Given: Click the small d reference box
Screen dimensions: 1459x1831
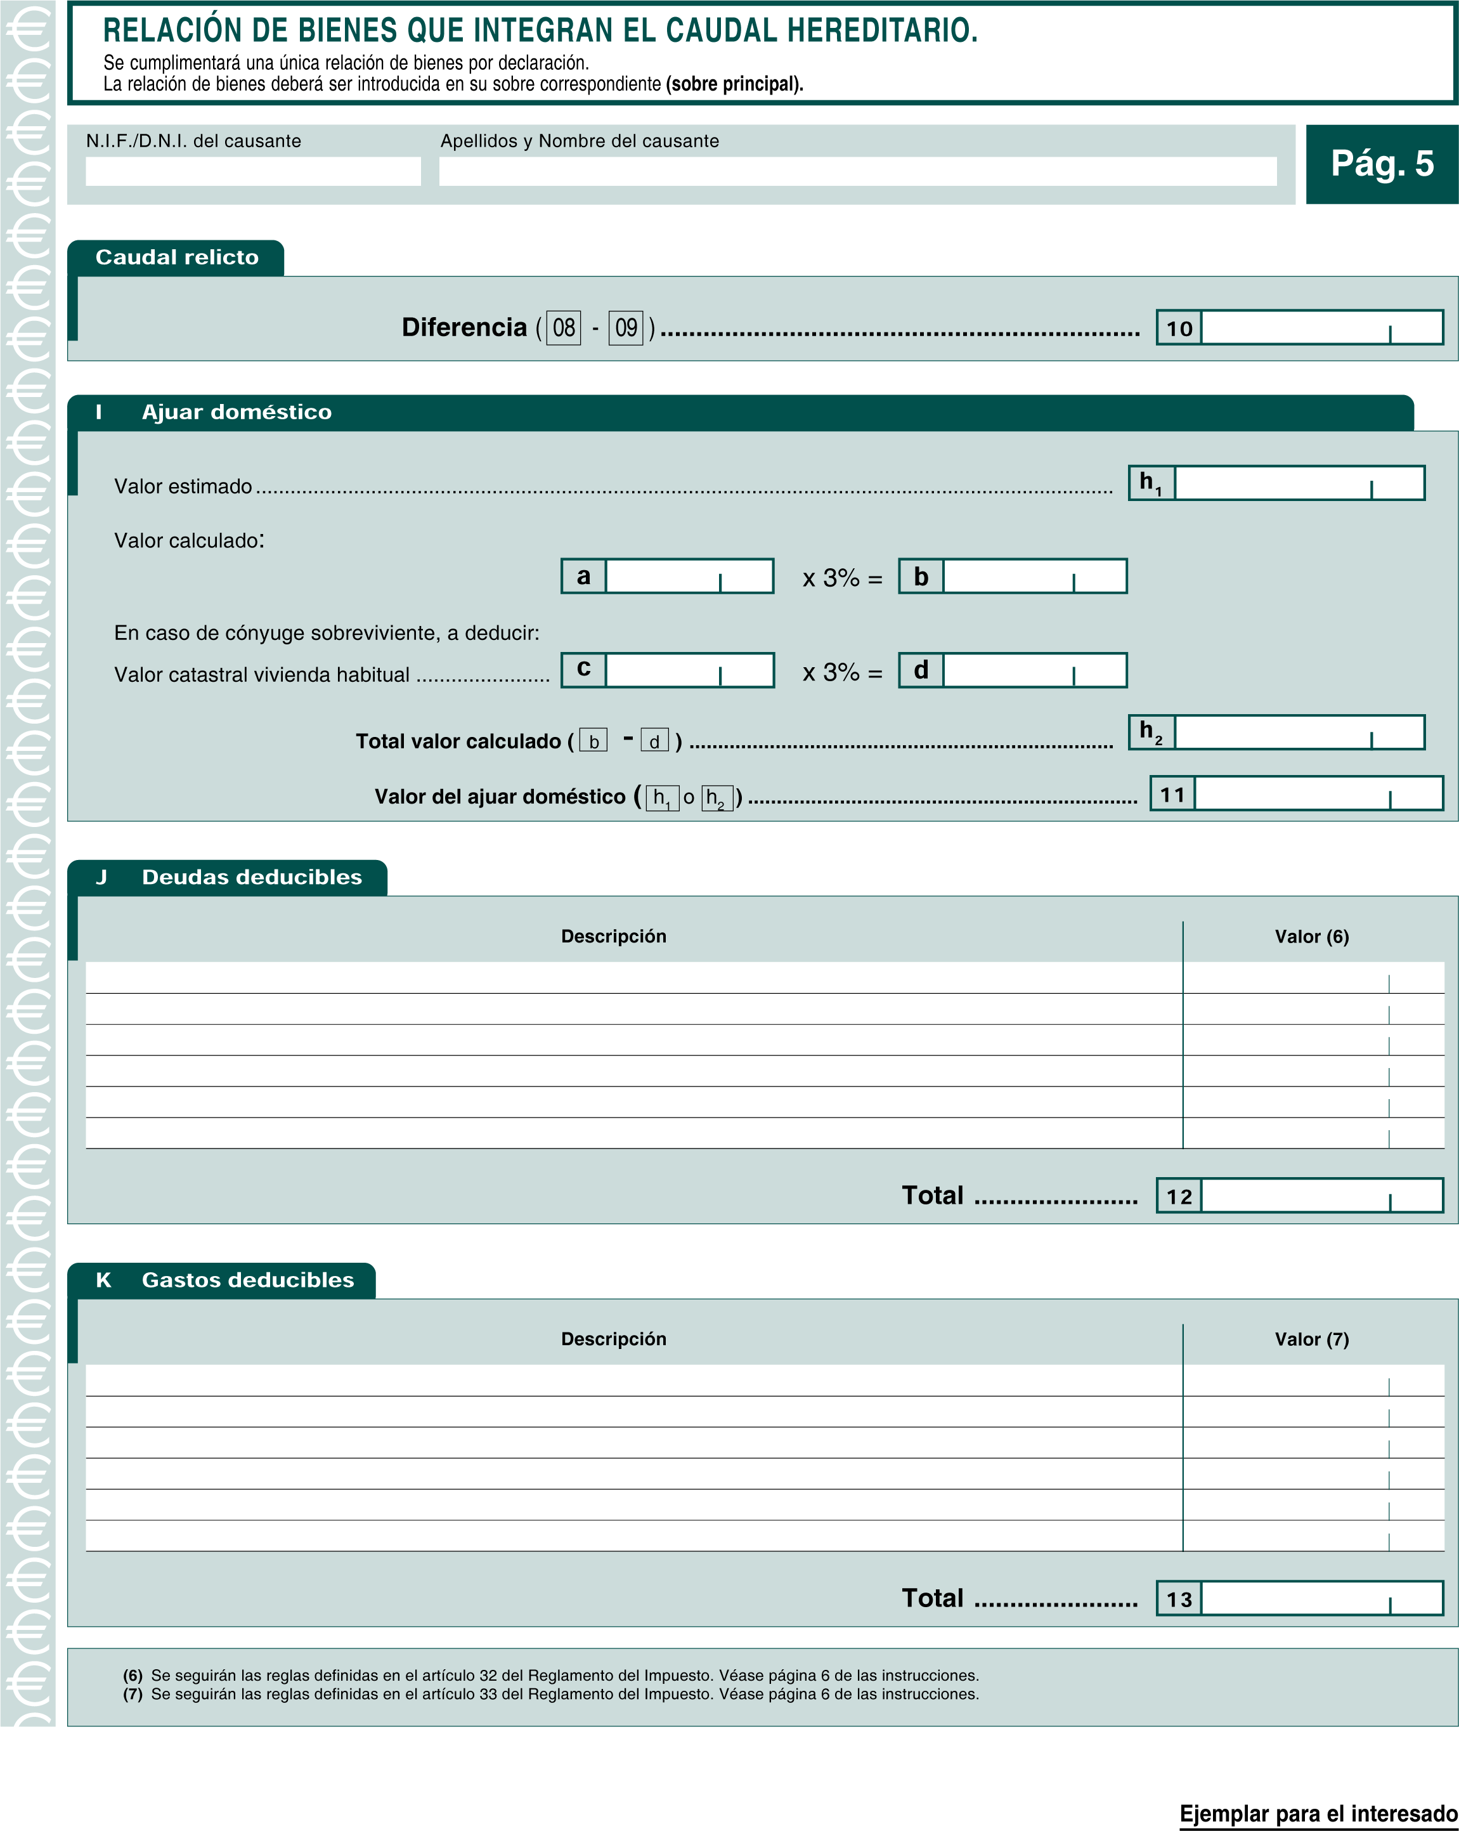Looking at the screenshot, I should coord(655,741).
